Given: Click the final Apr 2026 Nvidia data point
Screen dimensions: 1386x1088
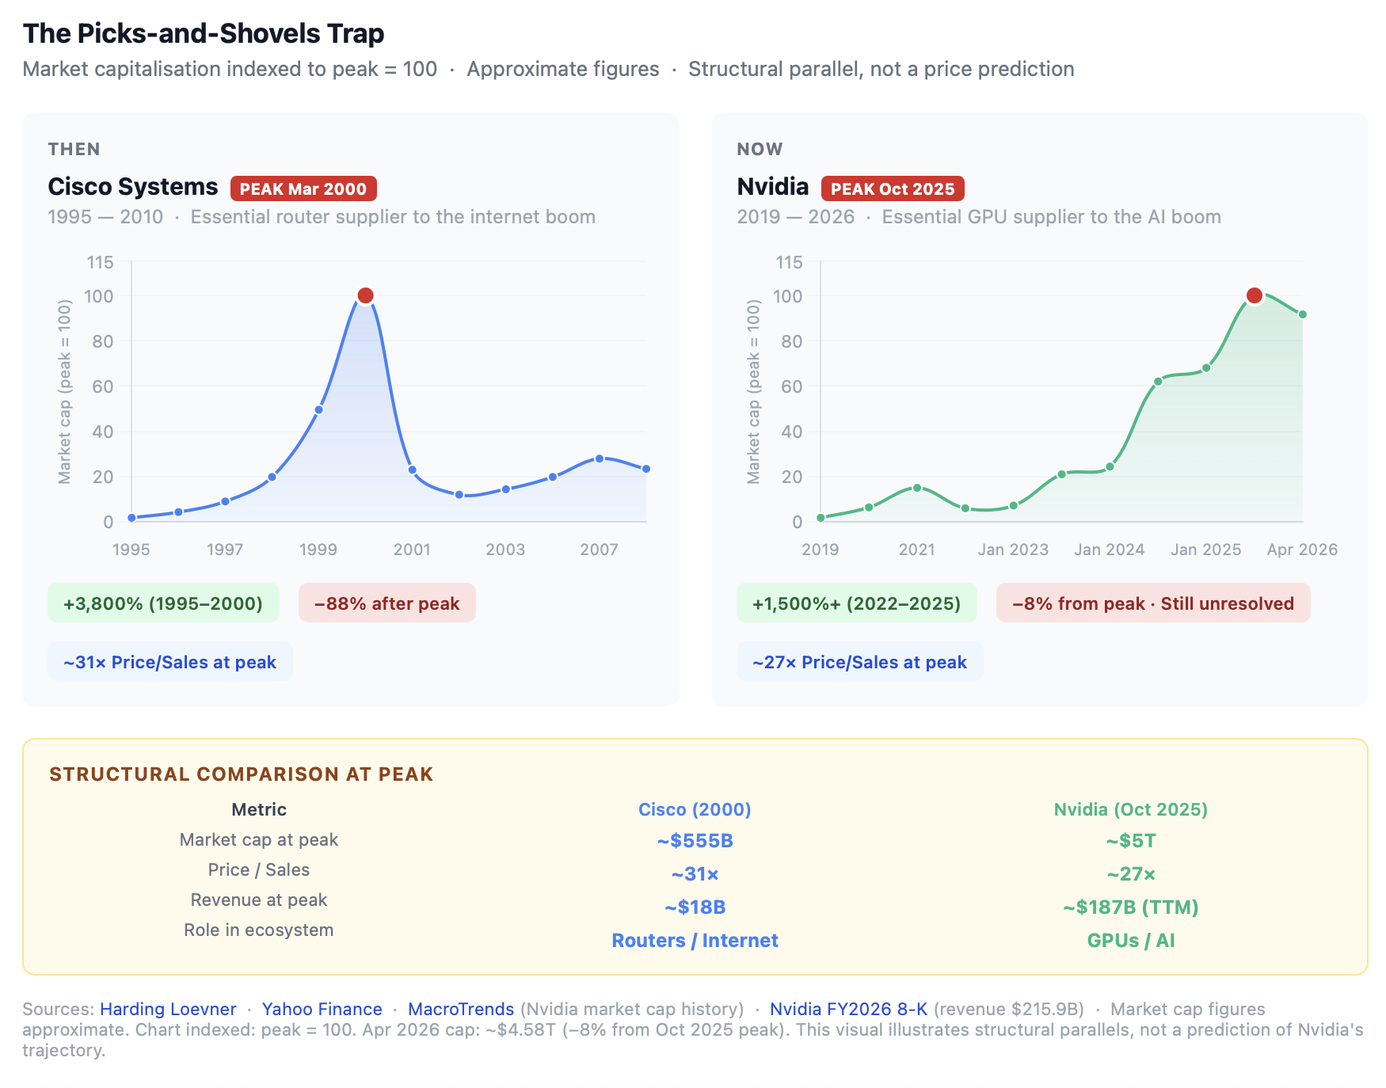Looking at the screenshot, I should pyautogui.click(x=1303, y=314).
